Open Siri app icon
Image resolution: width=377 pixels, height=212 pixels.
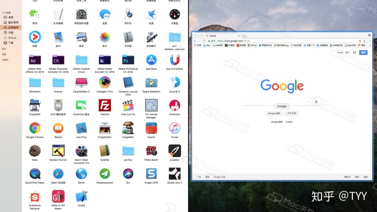point(128,174)
